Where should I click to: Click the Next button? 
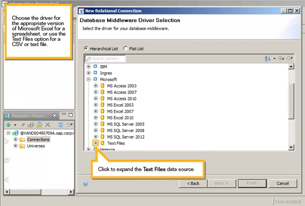click(221, 184)
